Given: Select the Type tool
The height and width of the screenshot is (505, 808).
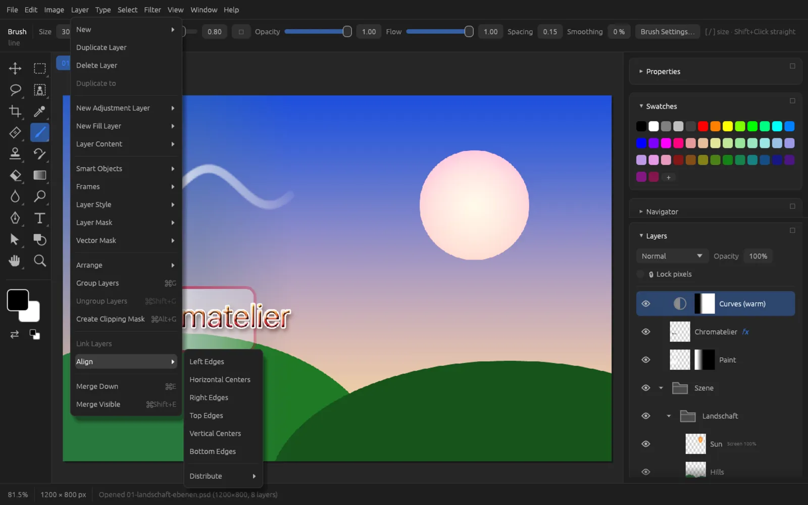Looking at the screenshot, I should pyautogui.click(x=40, y=218).
